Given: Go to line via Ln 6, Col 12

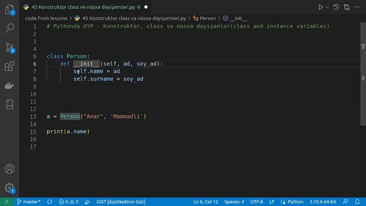Looking at the screenshot, I should (x=206, y=202).
